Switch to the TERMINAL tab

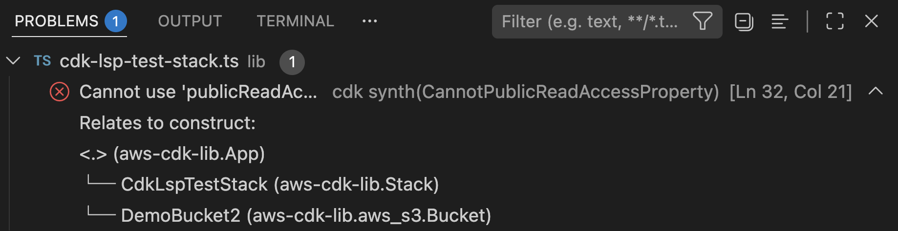[296, 21]
